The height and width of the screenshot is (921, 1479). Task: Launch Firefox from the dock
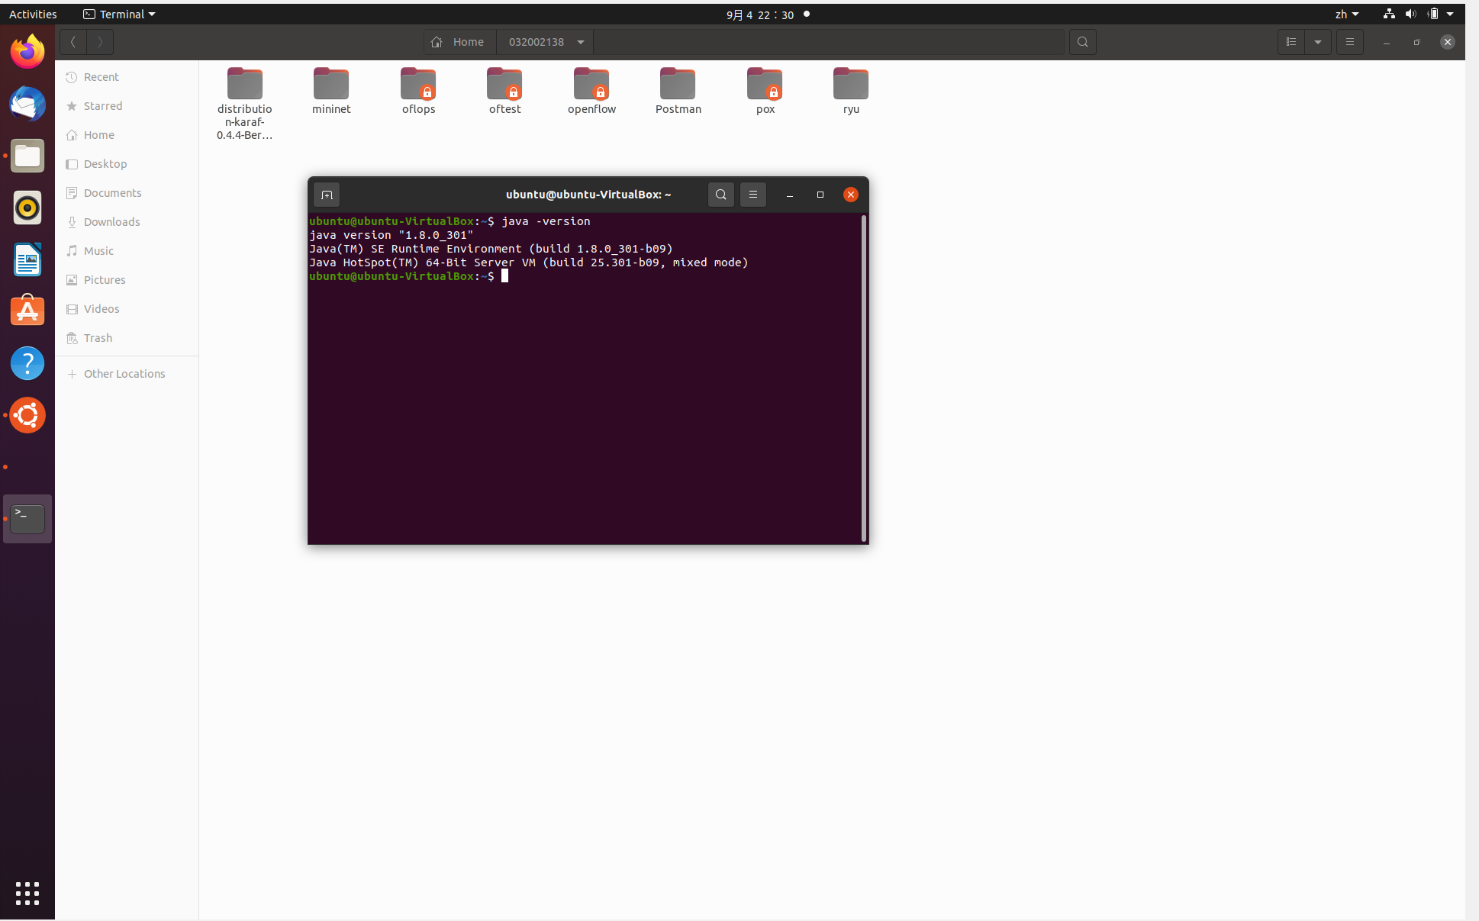point(27,52)
